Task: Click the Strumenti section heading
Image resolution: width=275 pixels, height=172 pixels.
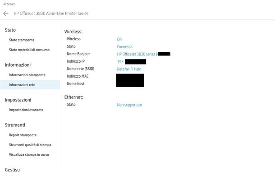Action: click(x=15, y=125)
